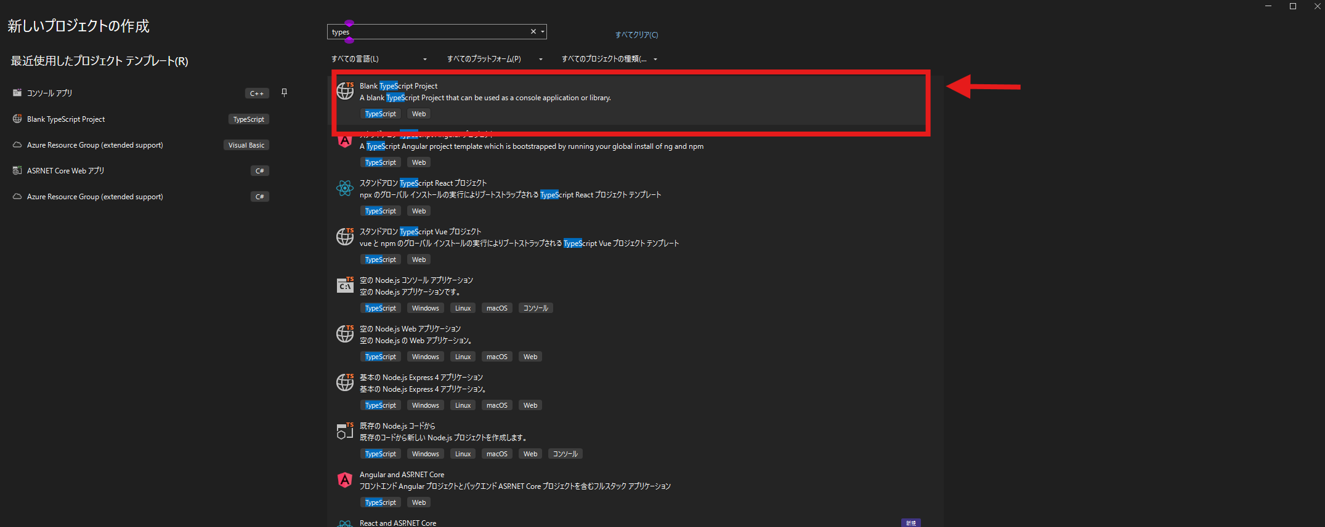Open the all languages filter dropdown
Viewport: 1325px width, 527px height.
(x=379, y=59)
